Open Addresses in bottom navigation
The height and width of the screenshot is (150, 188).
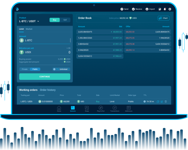pos(129,109)
